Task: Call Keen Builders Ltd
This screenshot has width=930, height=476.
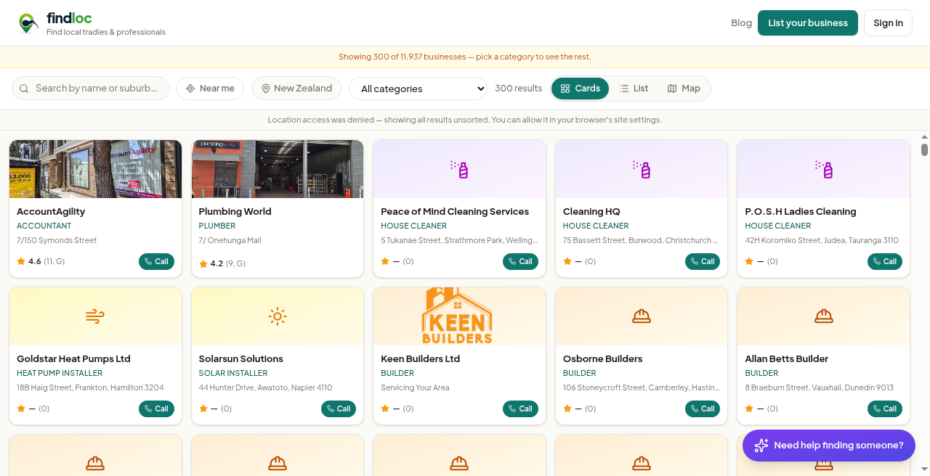Action: click(520, 409)
